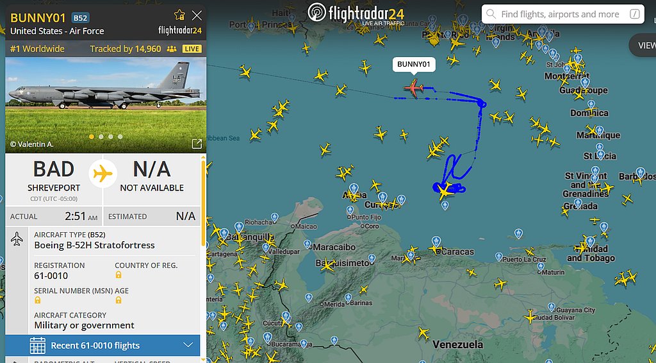Add BUNNY01 to favorites with star icon
The height and width of the screenshot is (363, 656).
(179, 15)
